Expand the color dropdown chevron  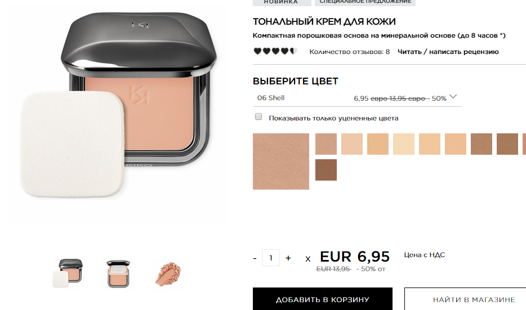[x=453, y=97]
